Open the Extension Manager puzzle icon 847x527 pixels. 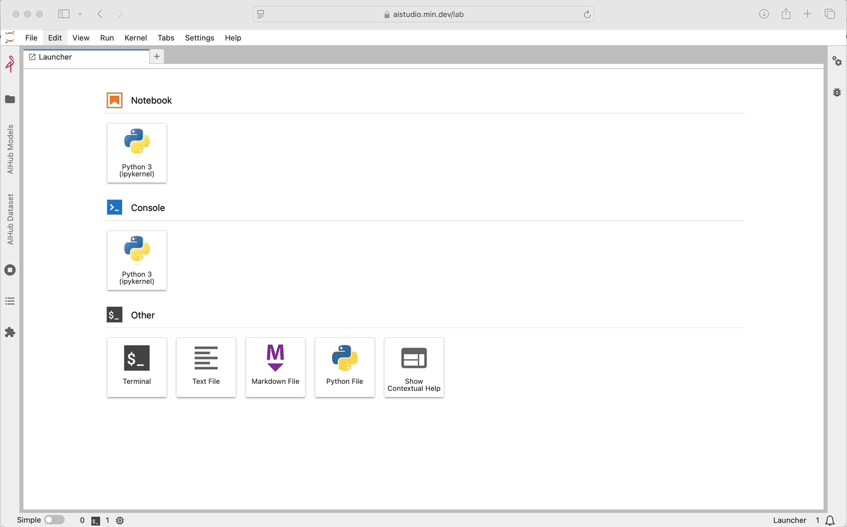(10, 332)
